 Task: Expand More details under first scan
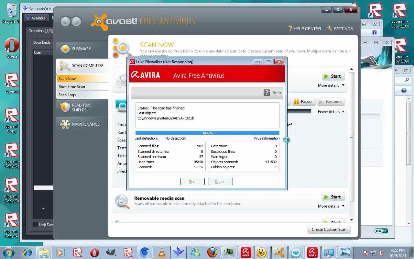pos(331,85)
